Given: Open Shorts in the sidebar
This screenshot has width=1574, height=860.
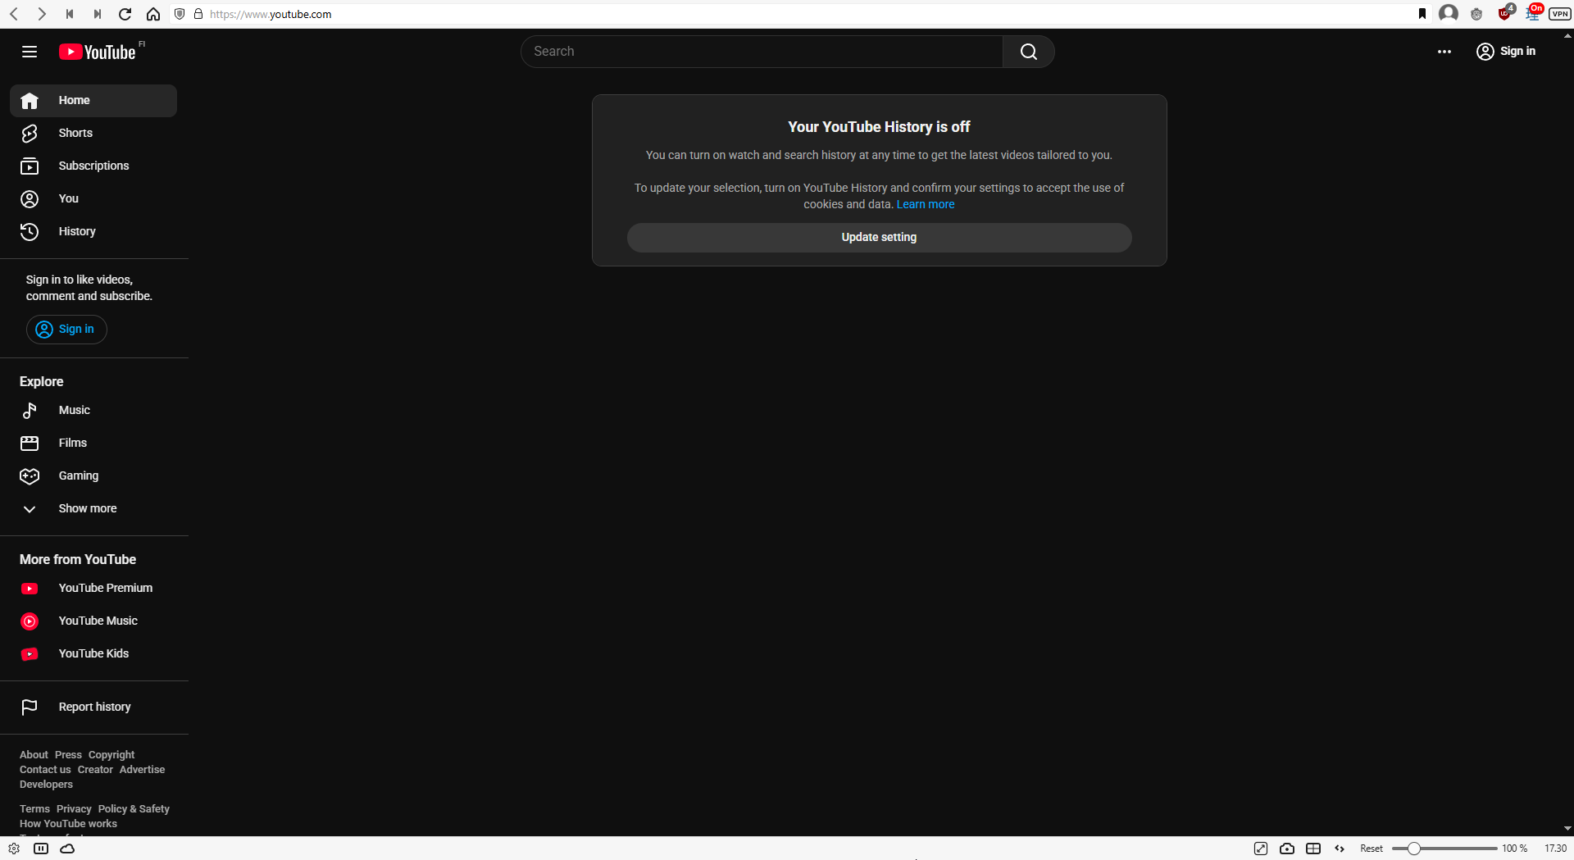Looking at the screenshot, I should click(x=93, y=134).
